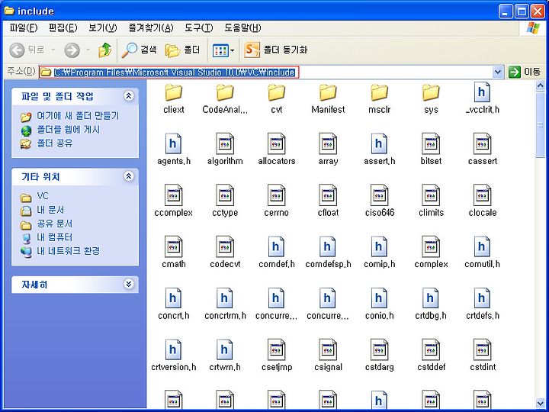Click the Search (검색) toolbar button
549x412 pixels.
(x=140, y=50)
